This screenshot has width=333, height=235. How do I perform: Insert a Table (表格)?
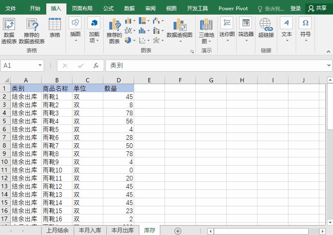tap(55, 28)
